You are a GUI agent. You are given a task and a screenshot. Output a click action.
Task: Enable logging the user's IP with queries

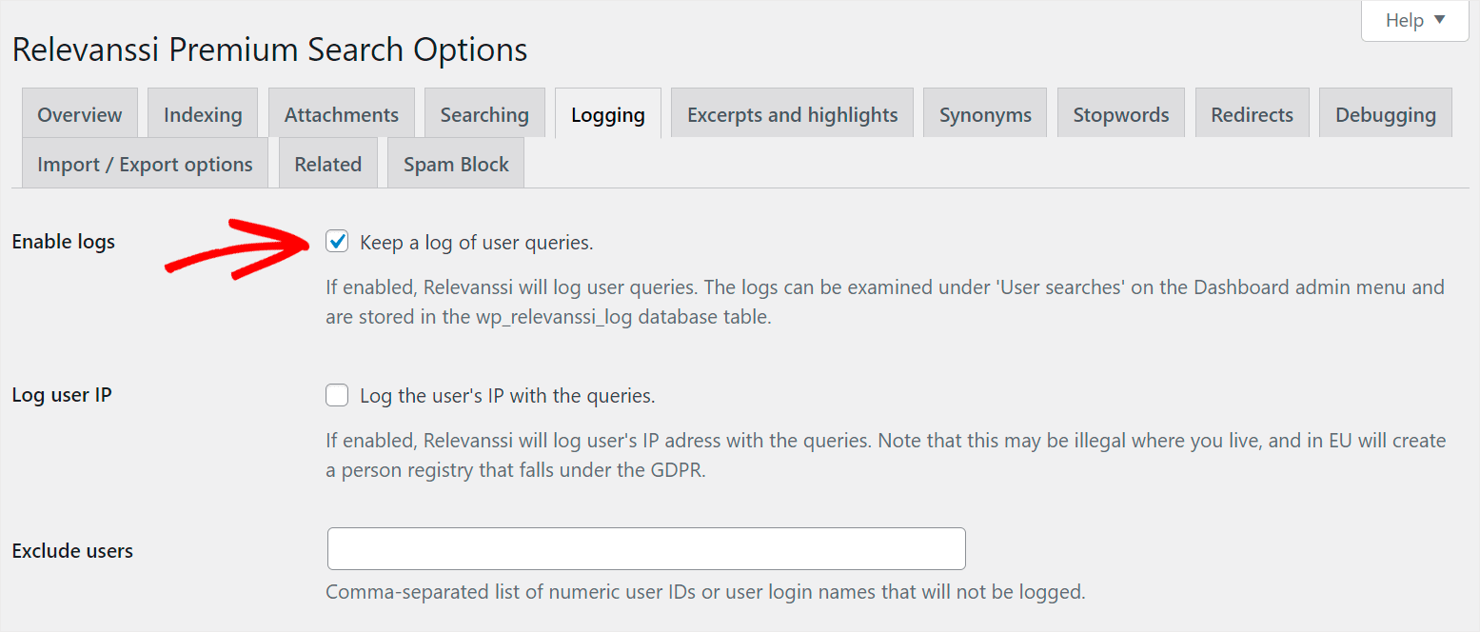(337, 394)
